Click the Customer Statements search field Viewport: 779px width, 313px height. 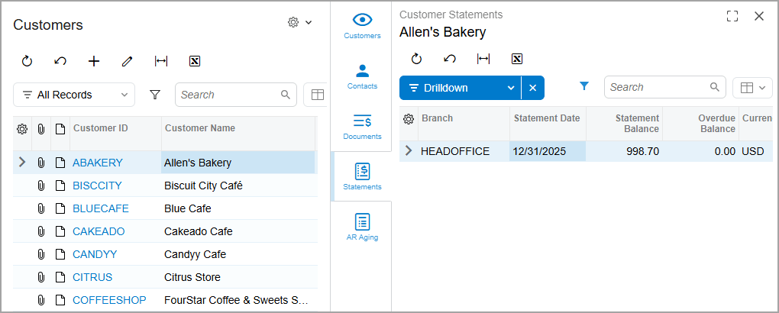(657, 87)
